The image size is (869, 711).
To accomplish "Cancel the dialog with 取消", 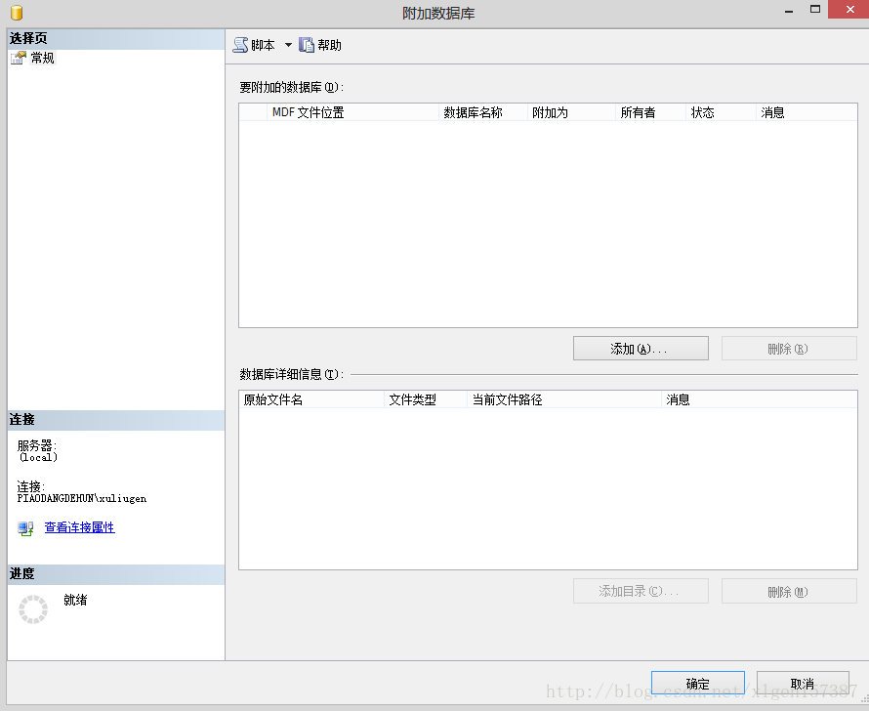I will tap(802, 684).
